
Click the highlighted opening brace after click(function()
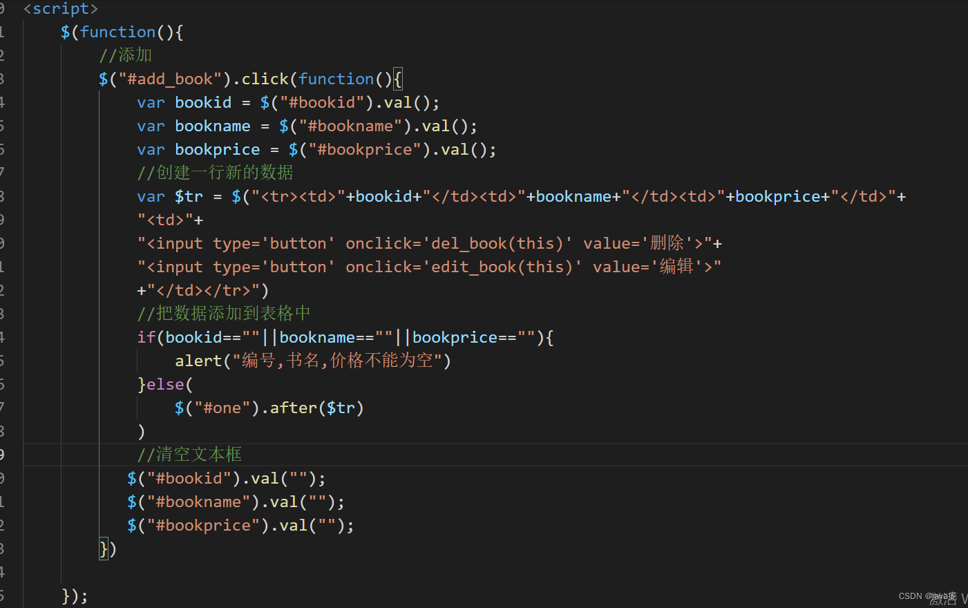click(397, 79)
